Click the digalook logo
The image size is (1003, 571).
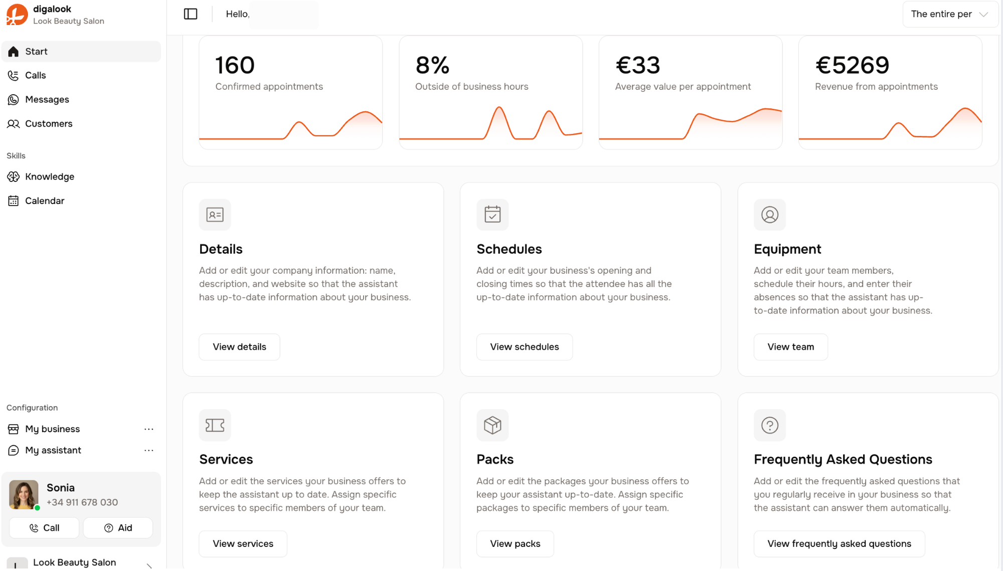point(16,15)
